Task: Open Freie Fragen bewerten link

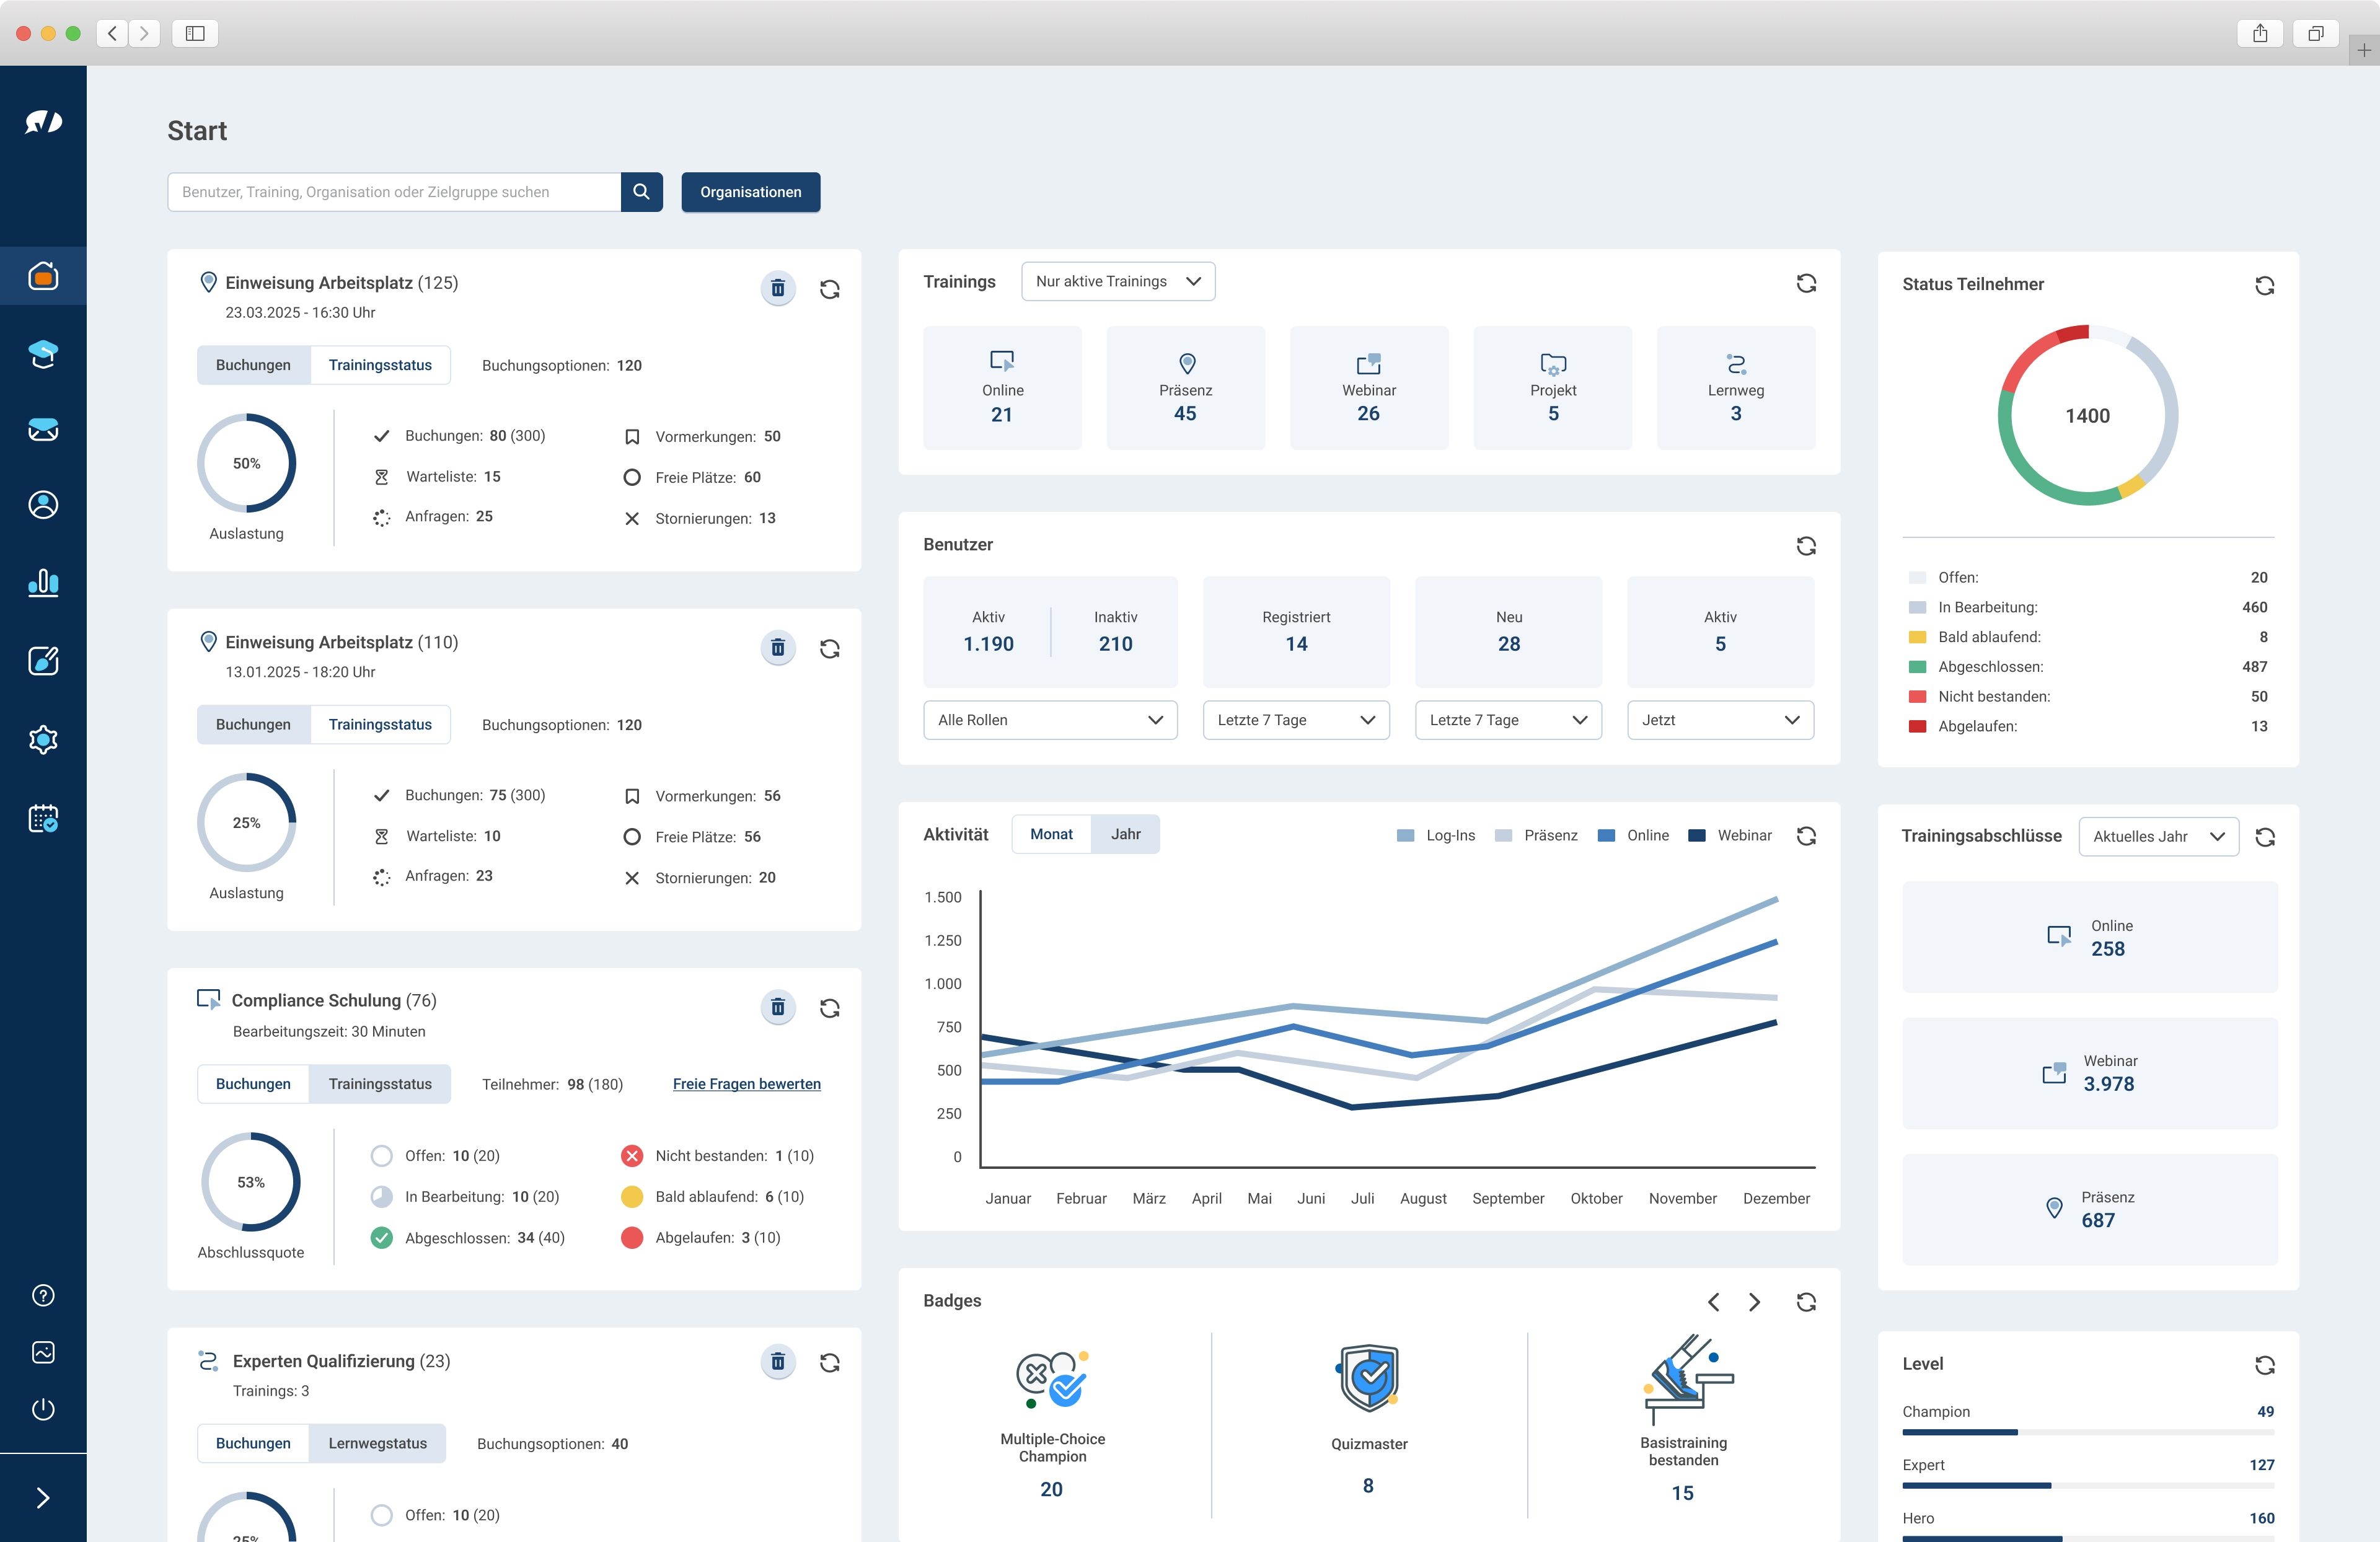Action: (746, 1084)
